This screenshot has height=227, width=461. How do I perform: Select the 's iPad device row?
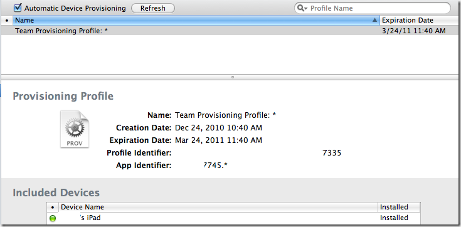pos(233,218)
